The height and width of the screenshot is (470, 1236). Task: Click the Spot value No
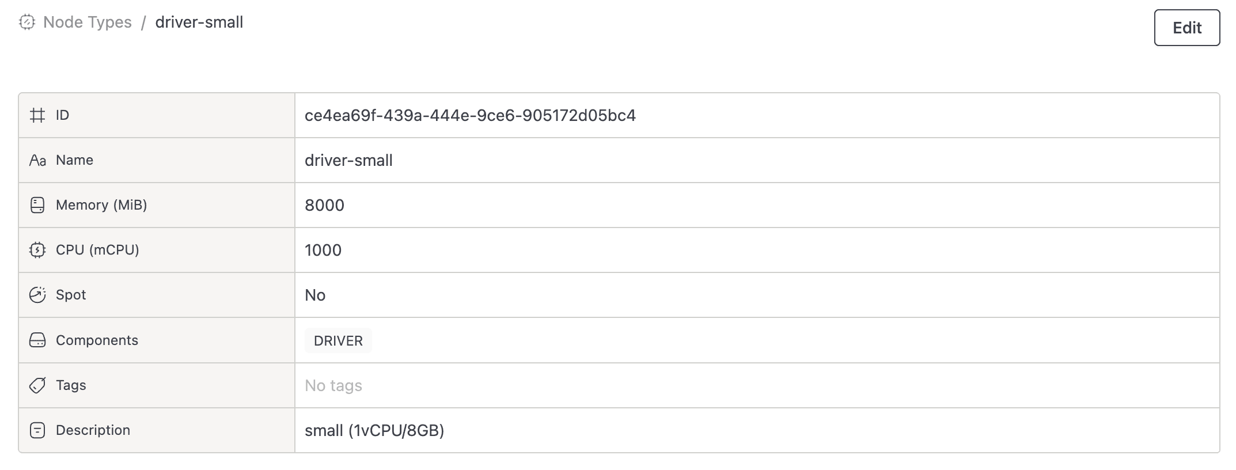(315, 295)
